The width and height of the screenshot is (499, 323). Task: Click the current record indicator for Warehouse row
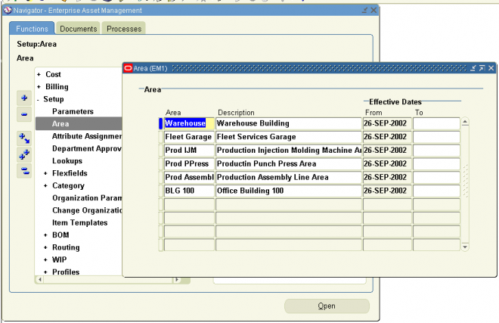[161, 123]
